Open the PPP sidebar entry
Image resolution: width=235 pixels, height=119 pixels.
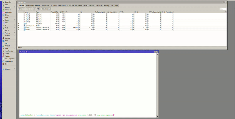point(6,18)
